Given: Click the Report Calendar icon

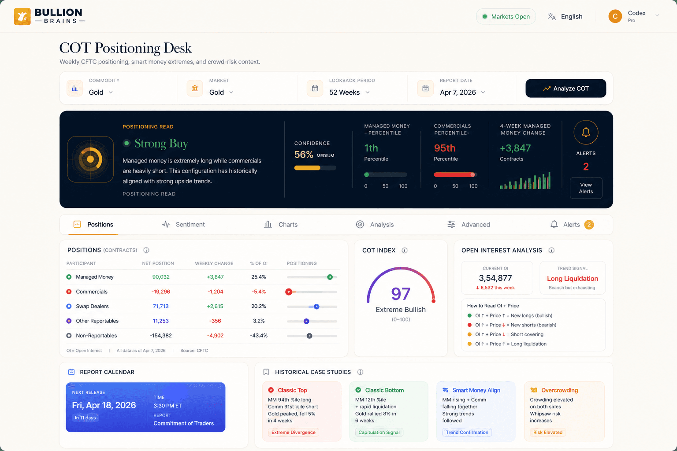Looking at the screenshot, I should pos(71,372).
